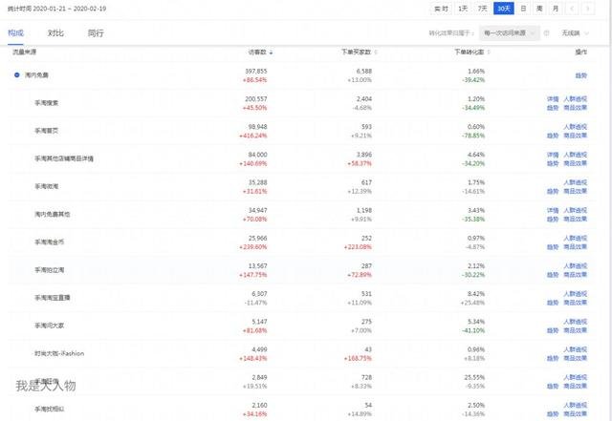Open the 每一次访问来源 attribution dropdown
The height and width of the screenshot is (421, 612).
pyautogui.click(x=510, y=33)
